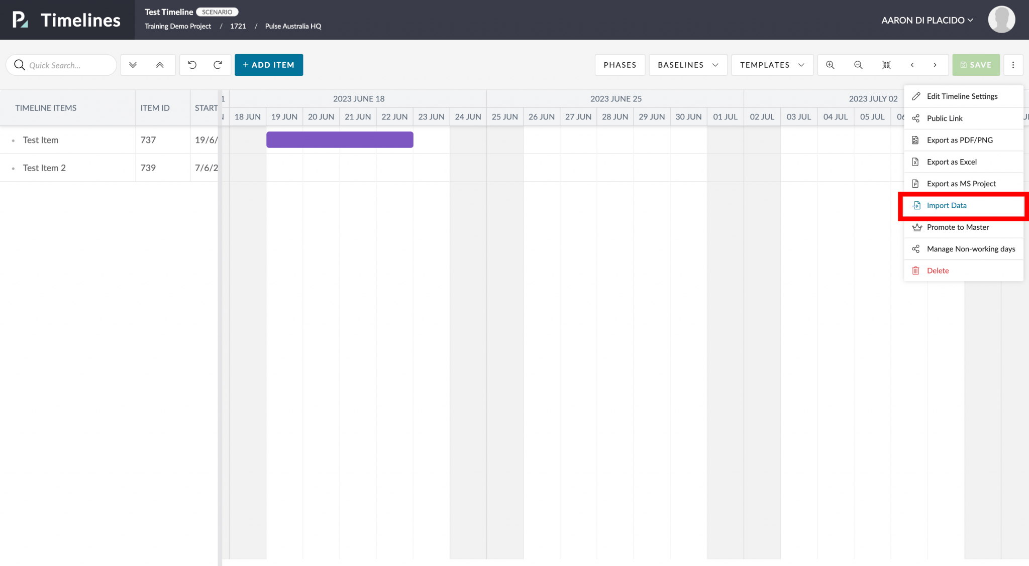Click the fit-timeline-to-view icon
Screen dimensions: 1029x566
886,65
